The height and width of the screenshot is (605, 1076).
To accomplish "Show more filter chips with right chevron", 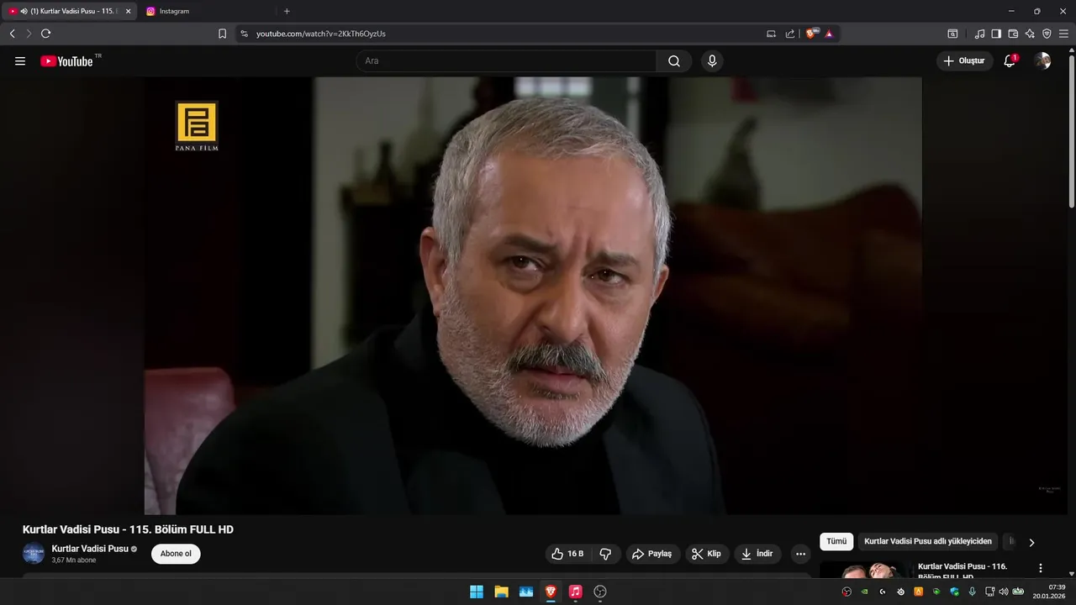I will pyautogui.click(x=1031, y=543).
